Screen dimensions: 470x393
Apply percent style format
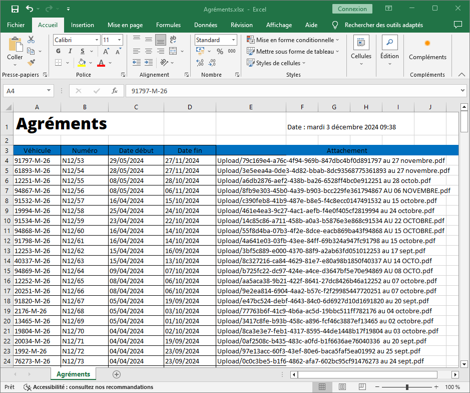click(220, 51)
